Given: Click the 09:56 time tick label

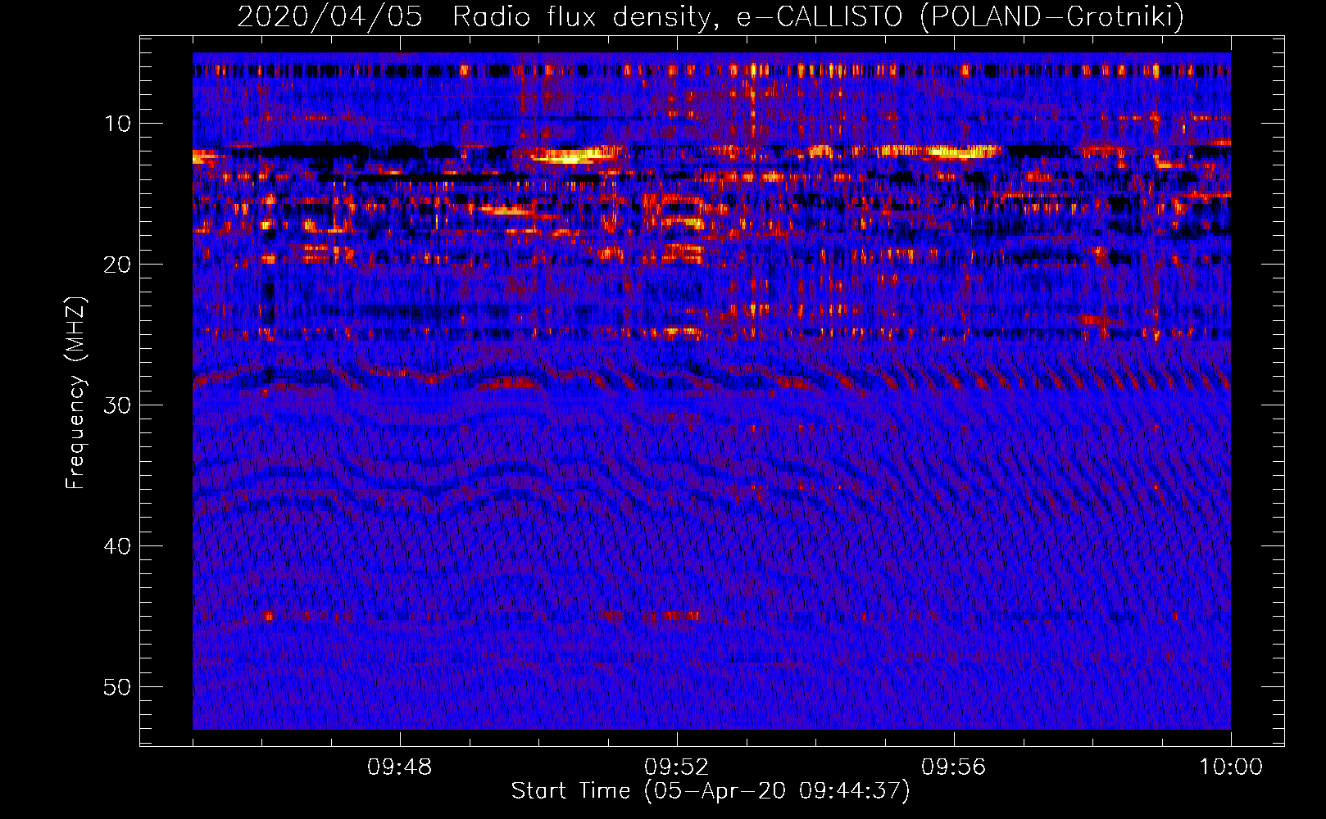Looking at the screenshot, I should click(954, 767).
